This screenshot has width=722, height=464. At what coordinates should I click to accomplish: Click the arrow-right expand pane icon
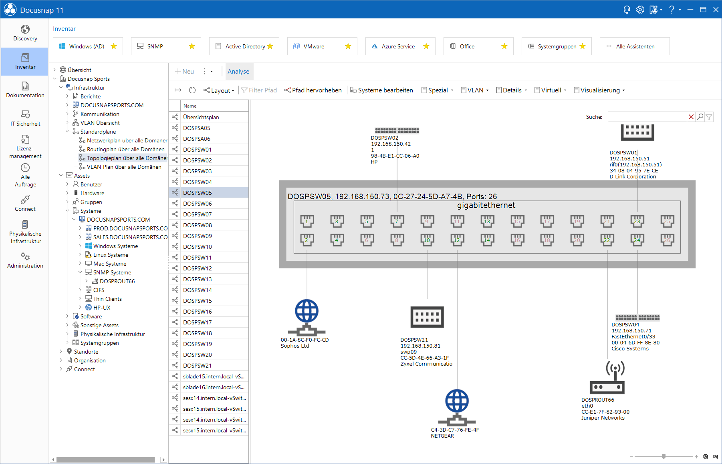click(x=178, y=90)
